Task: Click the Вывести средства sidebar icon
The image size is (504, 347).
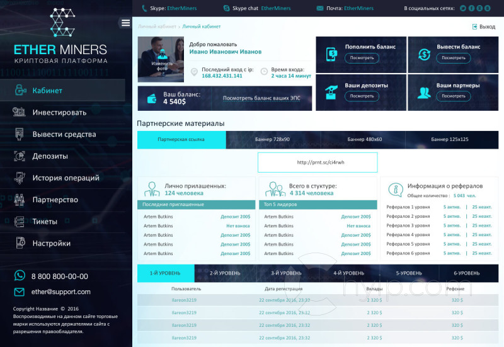Action: click(x=20, y=134)
